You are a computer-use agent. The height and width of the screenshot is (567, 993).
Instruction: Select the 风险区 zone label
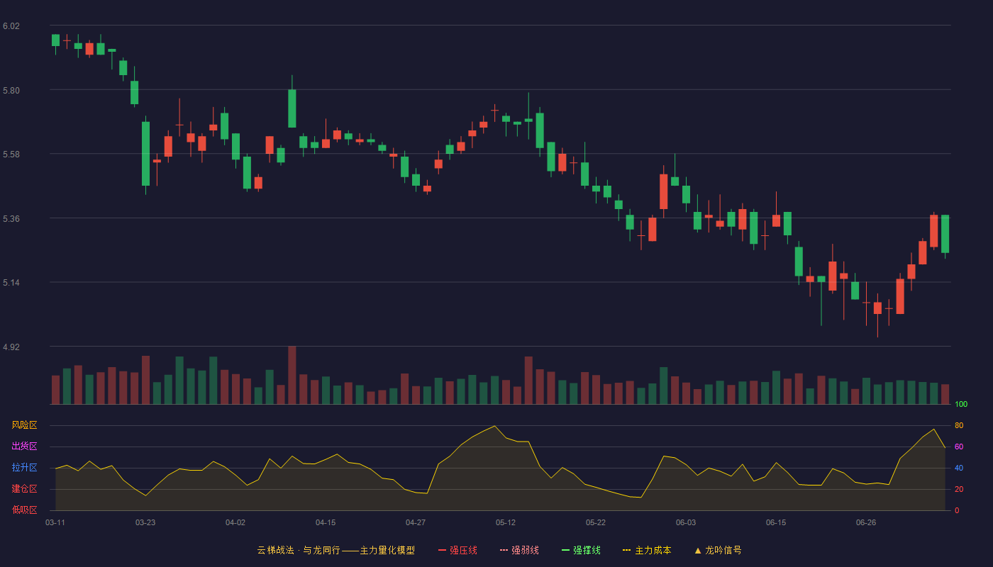tap(24, 425)
